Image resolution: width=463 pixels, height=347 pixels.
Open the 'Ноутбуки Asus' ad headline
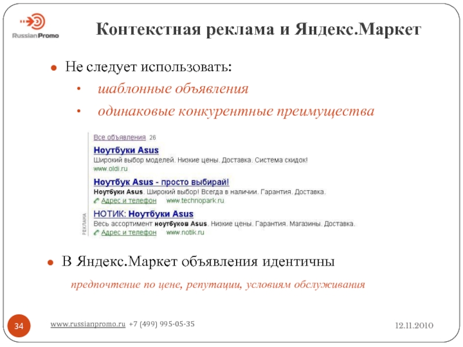tap(126, 150)
